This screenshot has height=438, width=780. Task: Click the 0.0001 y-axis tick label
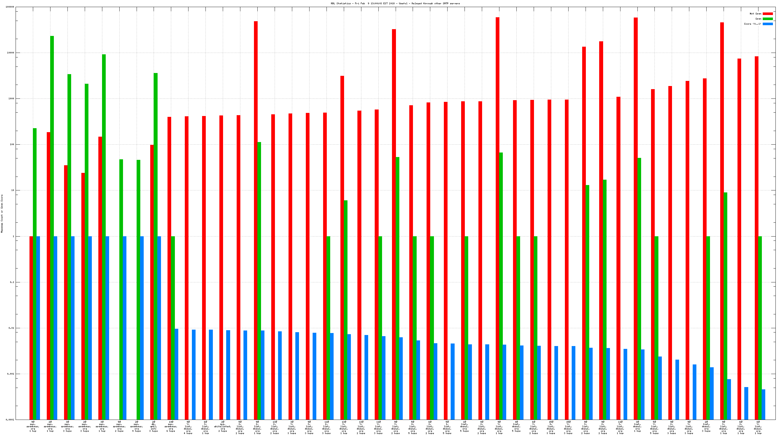pyautogui.click(x=10, y=420)
